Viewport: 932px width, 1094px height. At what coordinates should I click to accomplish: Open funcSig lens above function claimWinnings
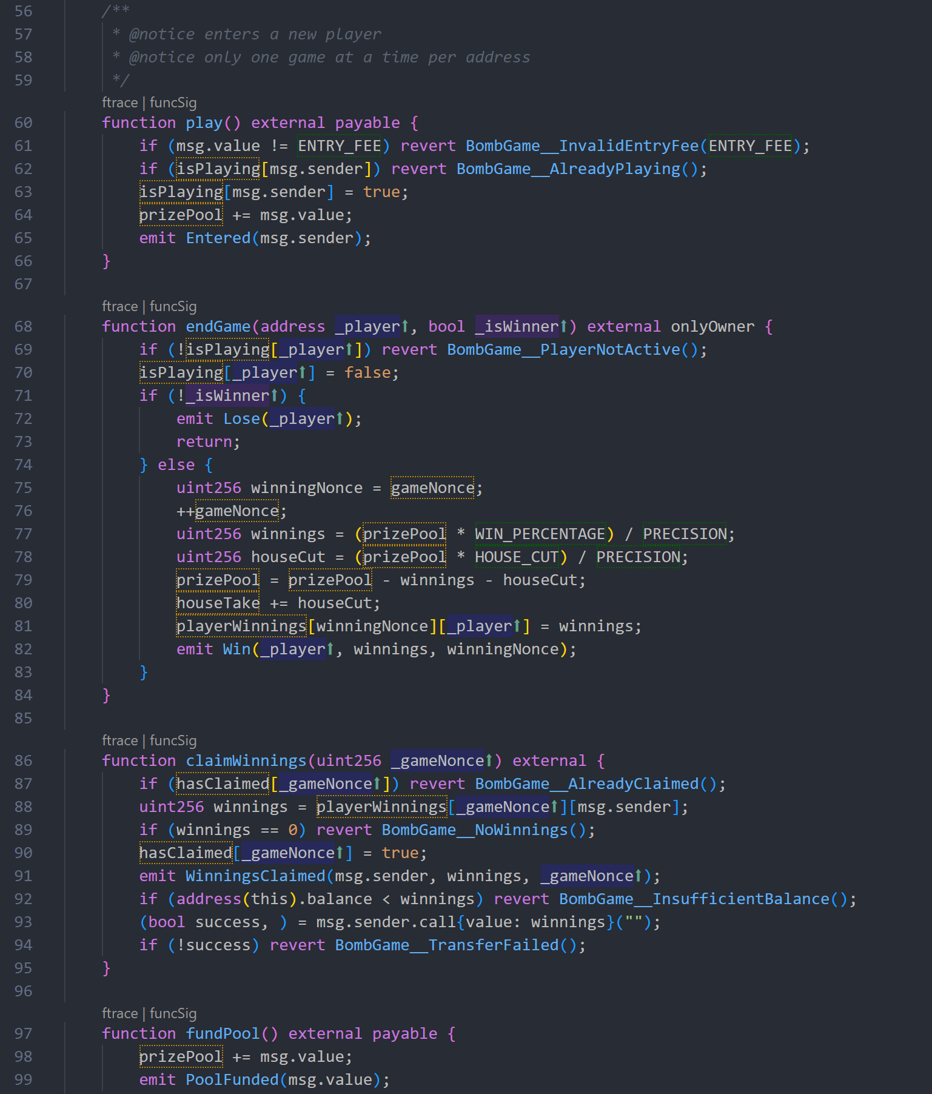(x=173, y=740)
